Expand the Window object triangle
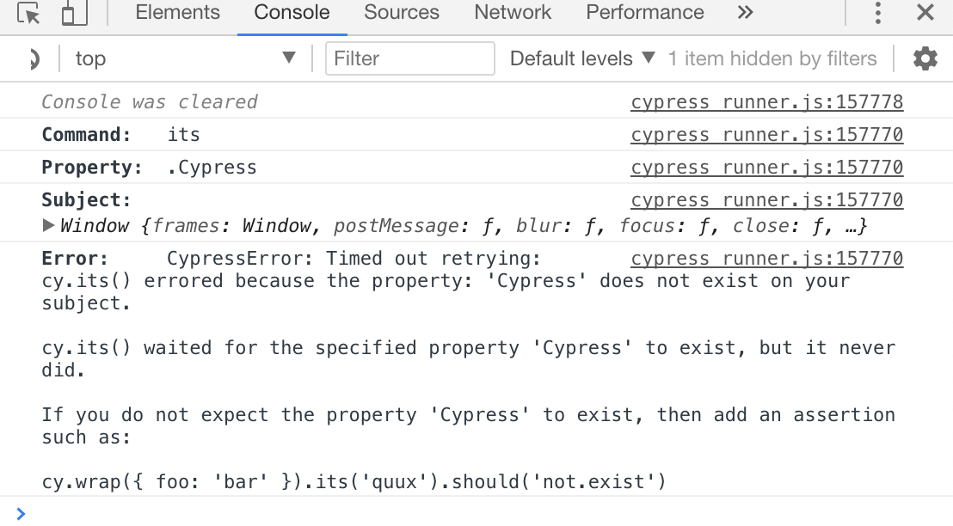 coord(49,226)
